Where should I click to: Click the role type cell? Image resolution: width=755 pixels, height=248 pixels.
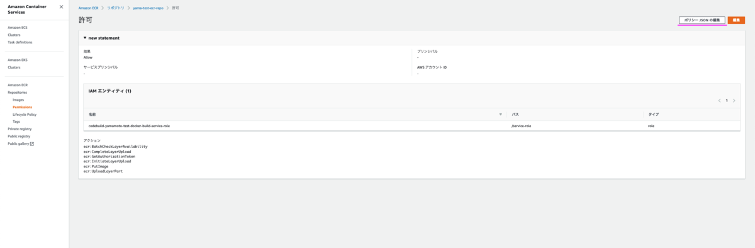coord(651,126)
